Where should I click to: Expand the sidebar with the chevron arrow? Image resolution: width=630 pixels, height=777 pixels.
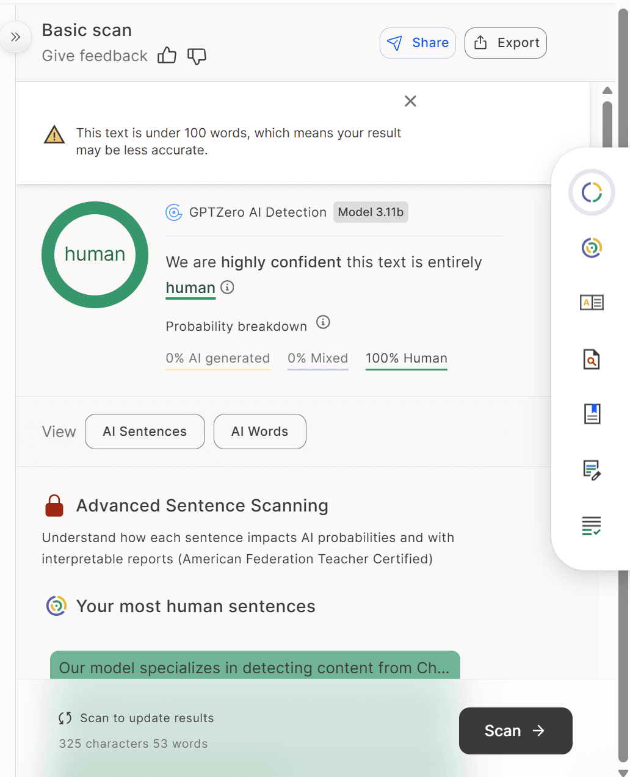[15, 37]
